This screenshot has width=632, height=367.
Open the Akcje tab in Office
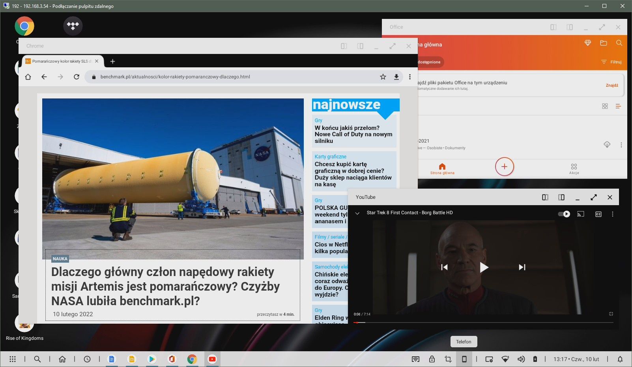tap(574, 169)
